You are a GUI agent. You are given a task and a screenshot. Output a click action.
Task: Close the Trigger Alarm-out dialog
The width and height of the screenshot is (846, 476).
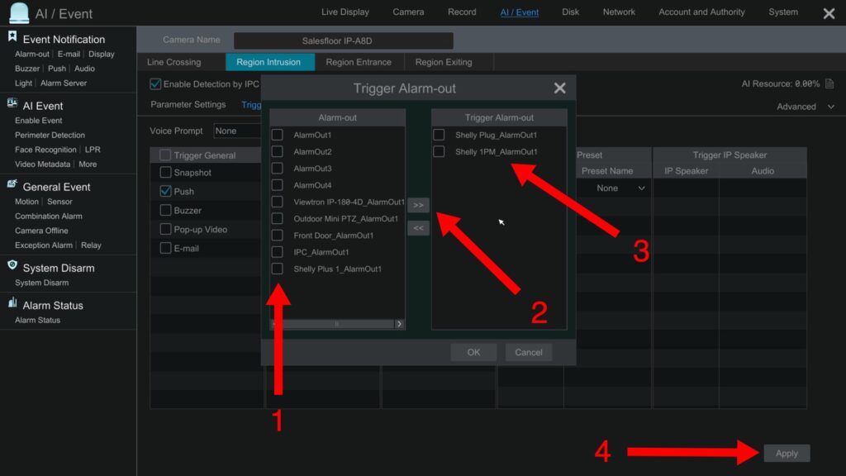coord(559,88)
